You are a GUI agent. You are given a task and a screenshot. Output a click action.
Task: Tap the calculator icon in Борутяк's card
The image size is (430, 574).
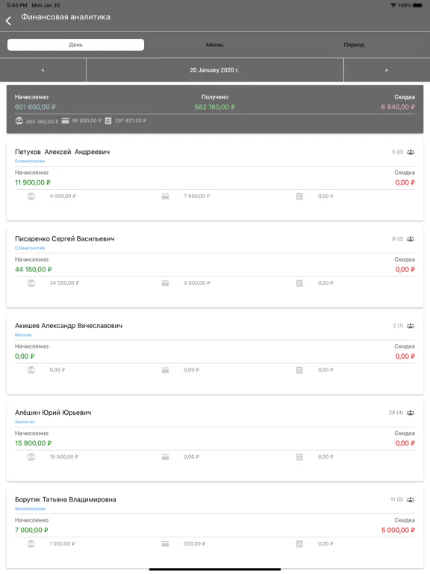[x=299, y=543]
